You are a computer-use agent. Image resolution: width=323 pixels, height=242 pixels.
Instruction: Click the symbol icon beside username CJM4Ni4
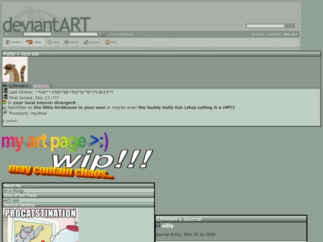(5, 85)
